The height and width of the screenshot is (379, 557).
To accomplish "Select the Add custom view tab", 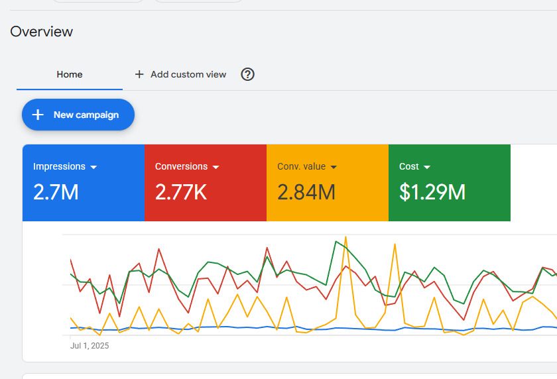I will pos(188,74).
